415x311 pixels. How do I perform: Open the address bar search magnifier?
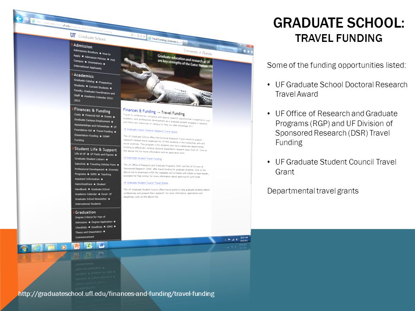coord(132,35)
